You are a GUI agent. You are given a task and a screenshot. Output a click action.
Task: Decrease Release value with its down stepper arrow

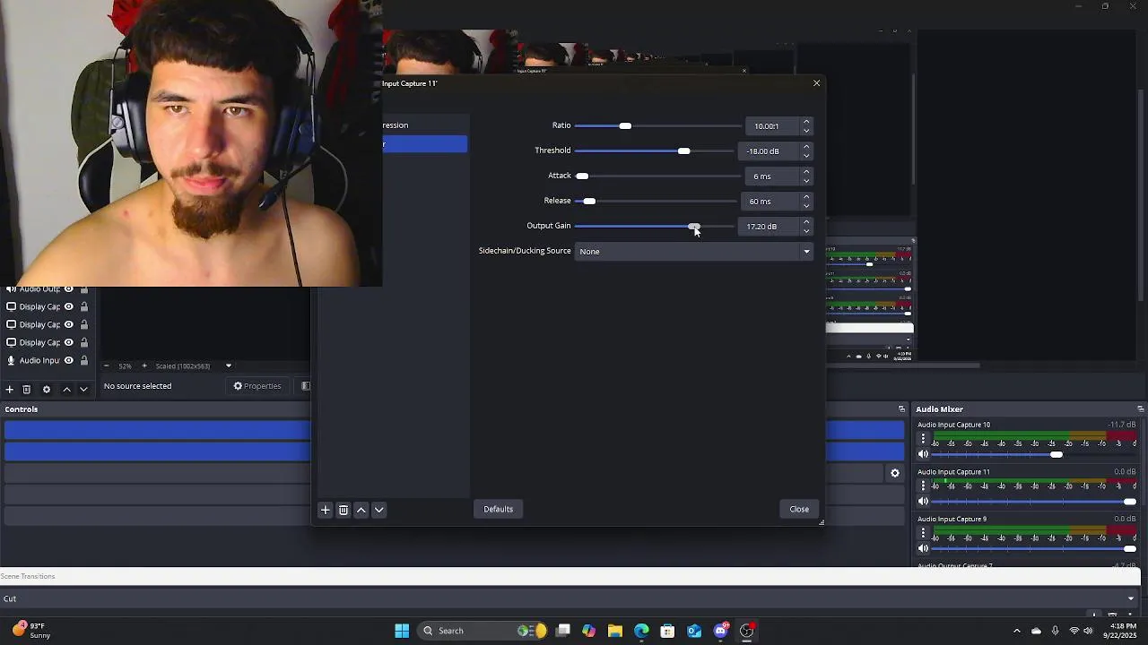pyautogui.click(x=806, y=206)
